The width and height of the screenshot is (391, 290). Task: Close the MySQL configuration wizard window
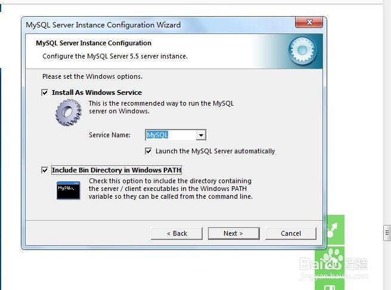[x=309, y=22]
